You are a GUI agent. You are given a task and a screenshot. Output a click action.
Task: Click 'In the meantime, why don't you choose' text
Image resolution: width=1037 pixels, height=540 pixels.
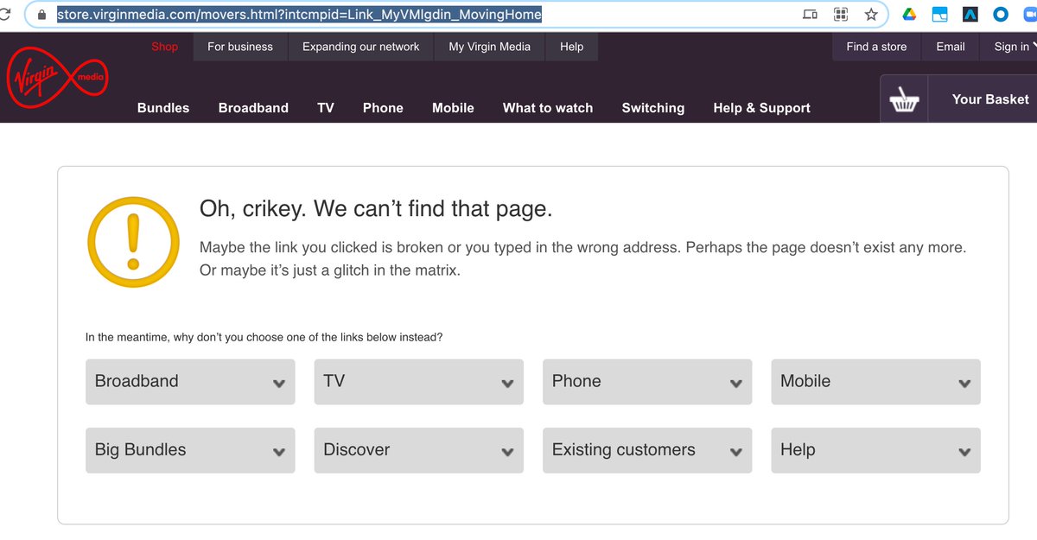264,337
